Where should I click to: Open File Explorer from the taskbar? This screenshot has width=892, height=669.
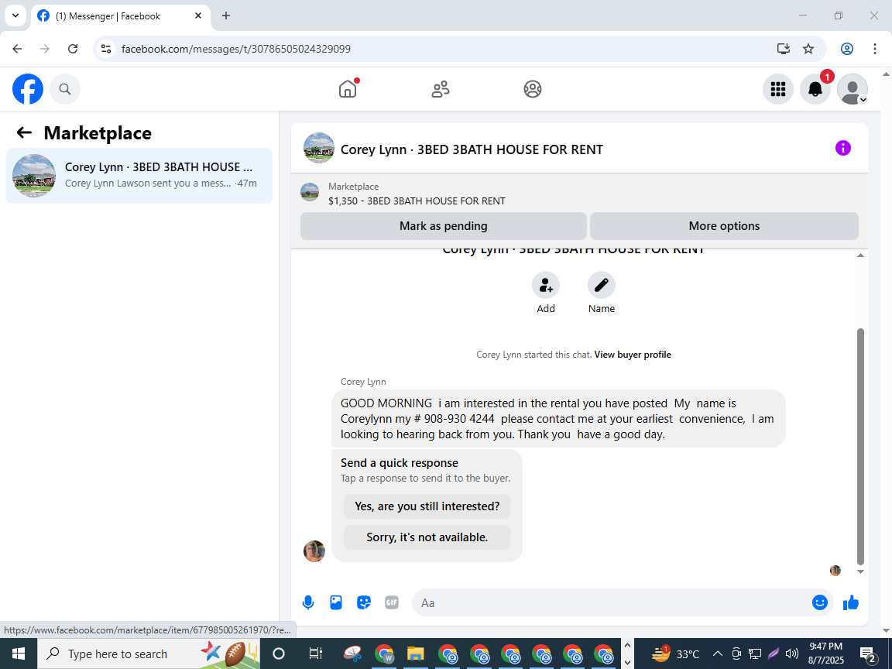415,654
